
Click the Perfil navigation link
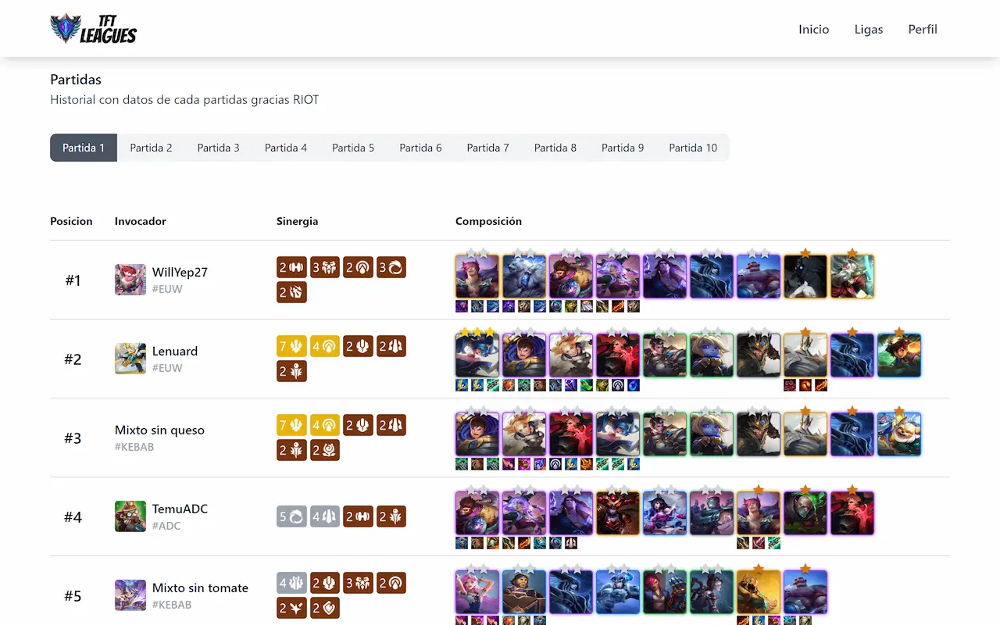[923, 29]
